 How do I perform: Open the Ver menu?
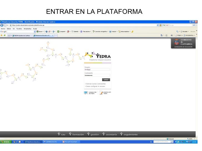pos(14,29)
